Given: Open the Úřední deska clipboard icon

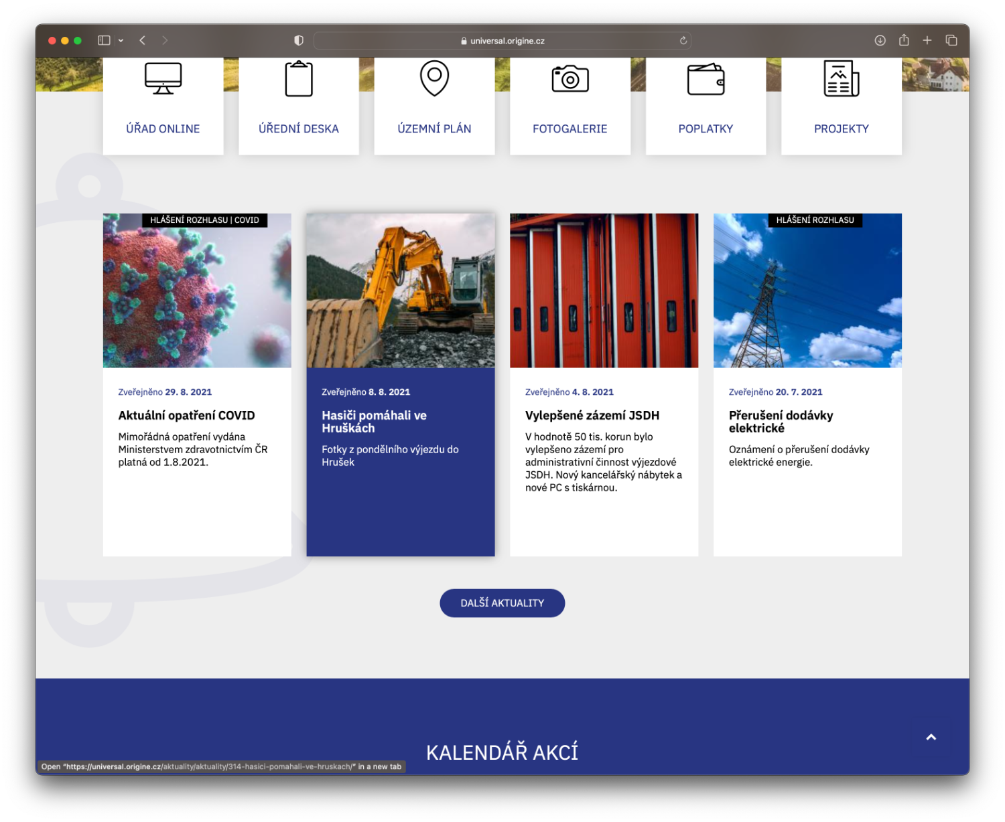Looking at the screenshot, I should click(299, 79).
